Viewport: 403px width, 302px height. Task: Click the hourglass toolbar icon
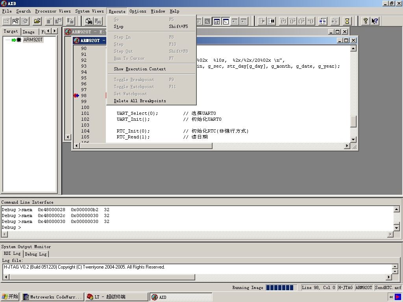[x=347, y=21]
